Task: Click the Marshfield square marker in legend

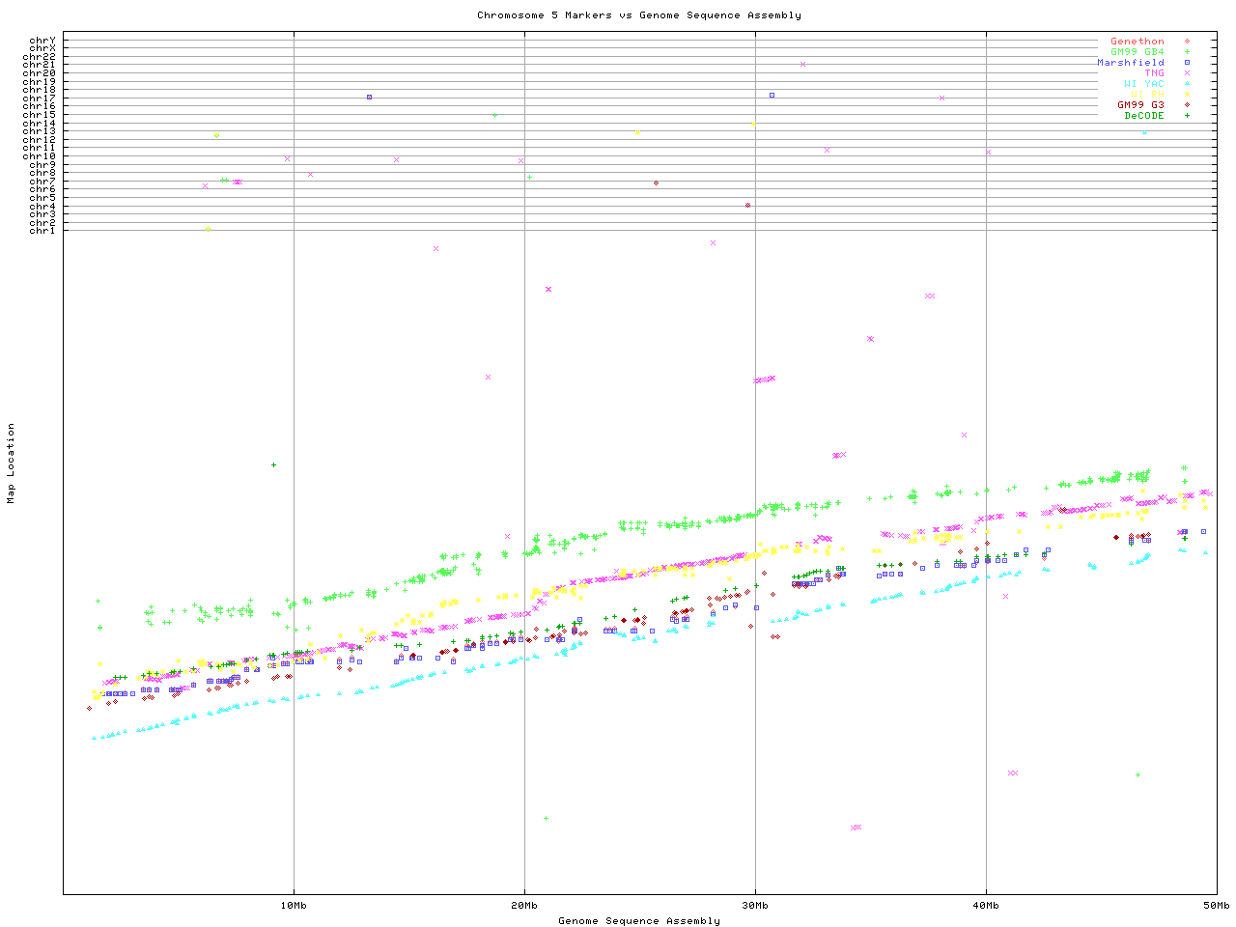Action: [1187, 63]
